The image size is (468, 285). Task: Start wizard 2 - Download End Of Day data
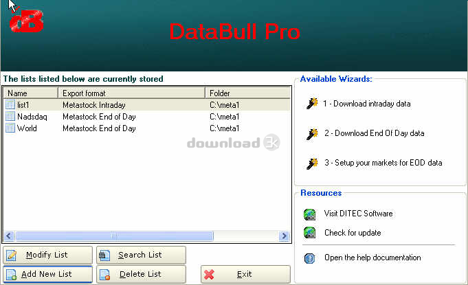pos(375,133)
